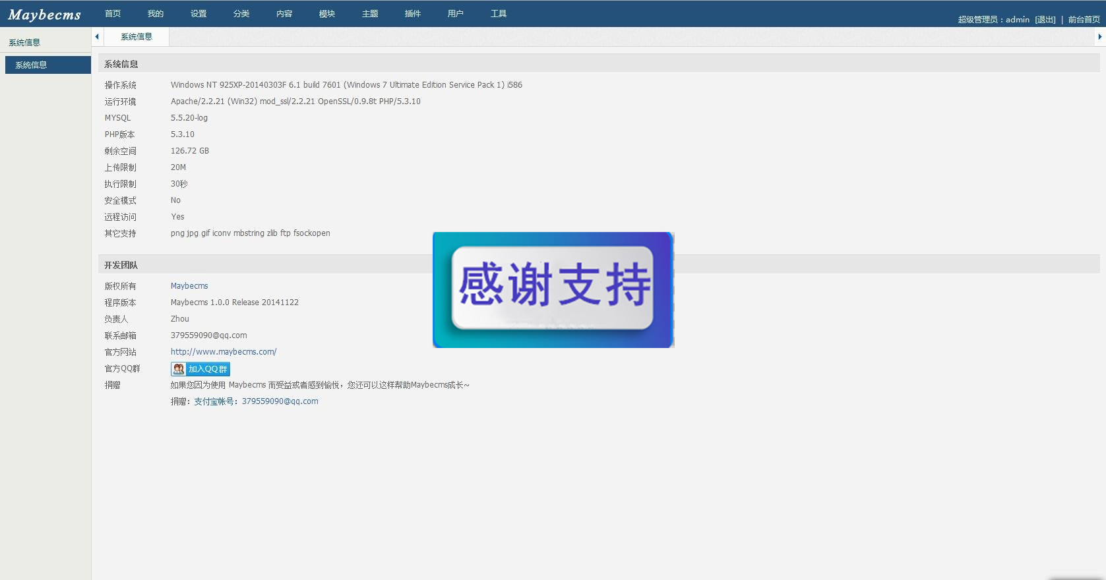Open the 分类 menu
Image resolution: width=1106 pixels, height=580 pixels.
[x=241, y=14]
